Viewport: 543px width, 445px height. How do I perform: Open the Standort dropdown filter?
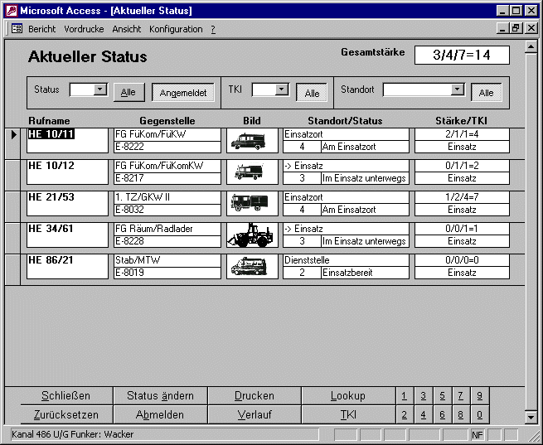click(x=457, y=89)
